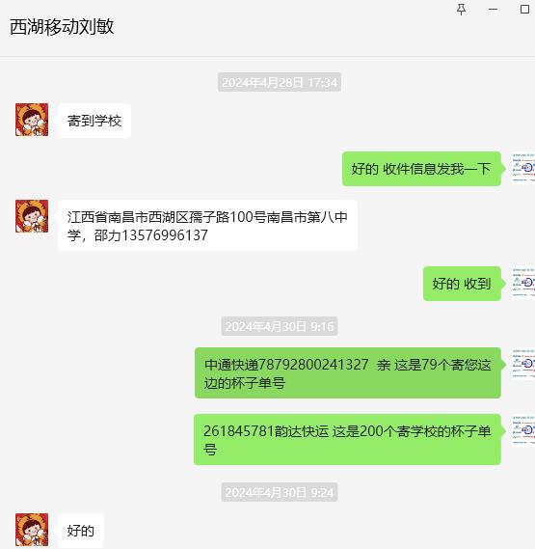535x549 pixels.
Task: Open contact avatar beside final 好的 message
Action: coord(32,530)
